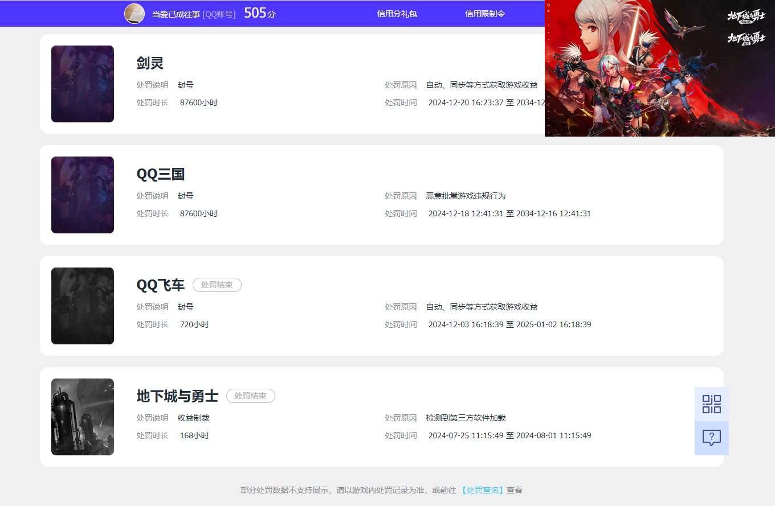Click the user avatar in the header
The width and height of the screenshot is (775, 506).
134,14
